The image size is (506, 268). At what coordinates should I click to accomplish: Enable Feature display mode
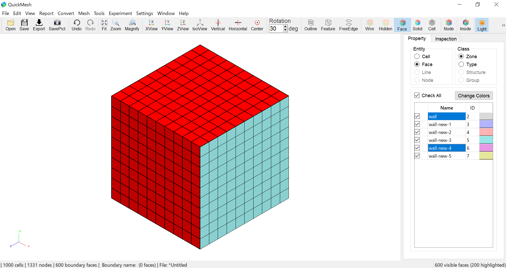(328, 25)
